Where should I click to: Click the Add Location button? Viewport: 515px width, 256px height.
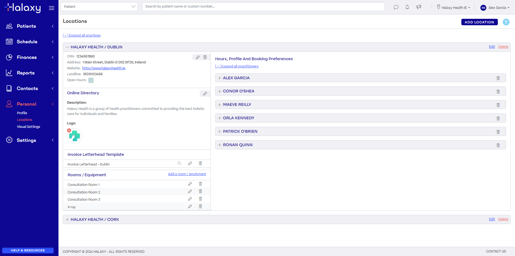[x=479, y=22]
